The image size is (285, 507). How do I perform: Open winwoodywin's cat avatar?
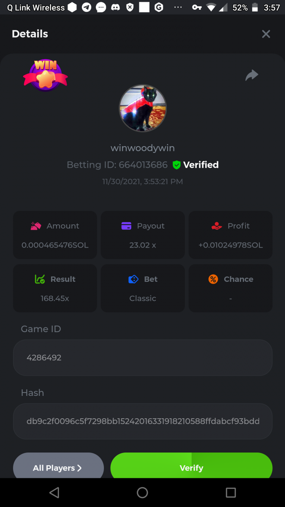[x=143, y=108]
